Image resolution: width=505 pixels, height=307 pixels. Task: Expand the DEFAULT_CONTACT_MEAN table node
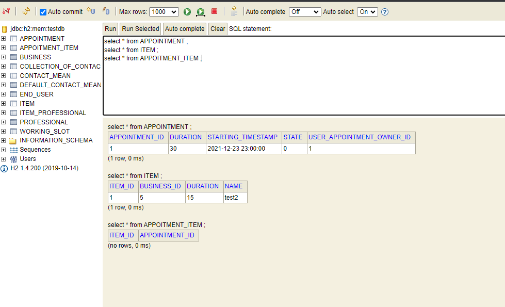(x=3, y=85)
